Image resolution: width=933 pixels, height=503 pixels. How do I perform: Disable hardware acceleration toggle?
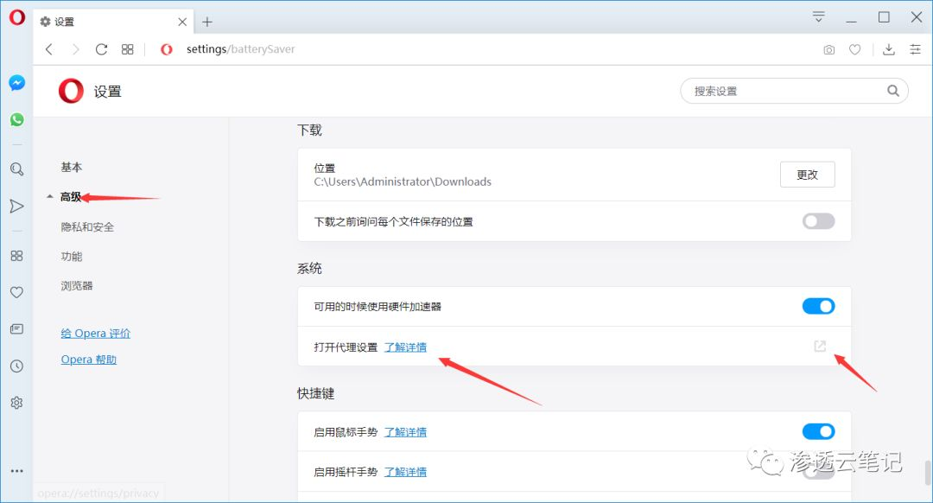(818, 306)
